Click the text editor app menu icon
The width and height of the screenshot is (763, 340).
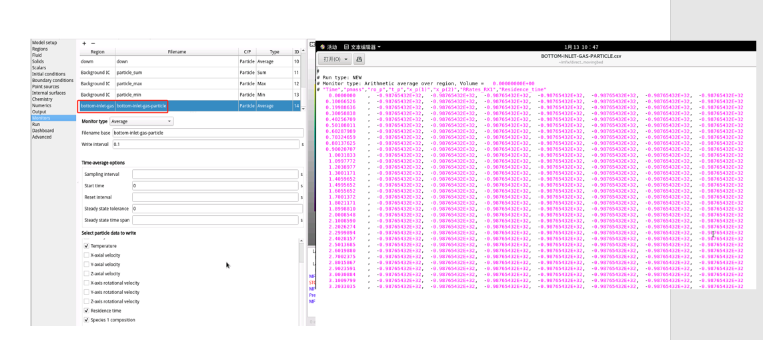(346, 47)
